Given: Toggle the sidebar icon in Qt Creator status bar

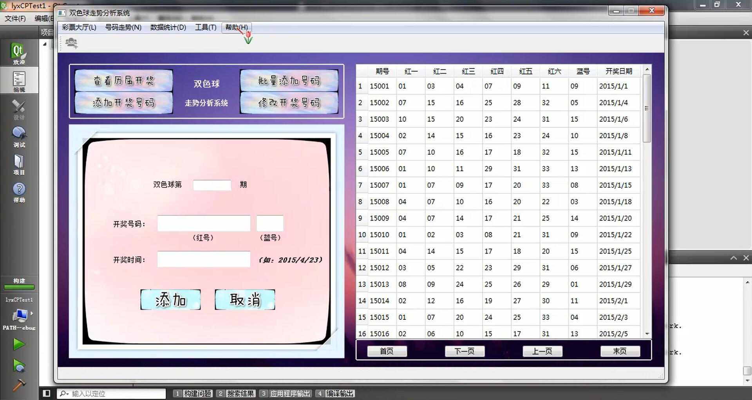Looking at the screenshot, I should tap(46, 393).
